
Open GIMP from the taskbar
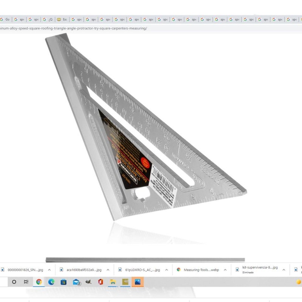tap(88, 282)
